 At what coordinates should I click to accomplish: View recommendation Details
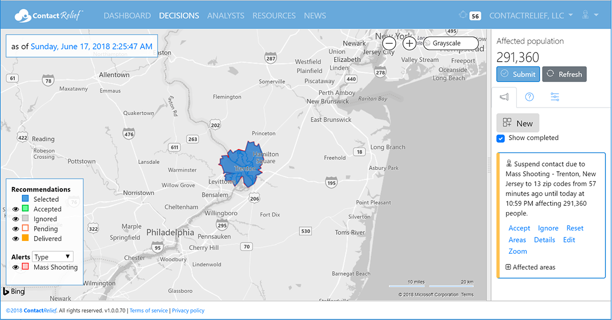(x=545, y=240)
